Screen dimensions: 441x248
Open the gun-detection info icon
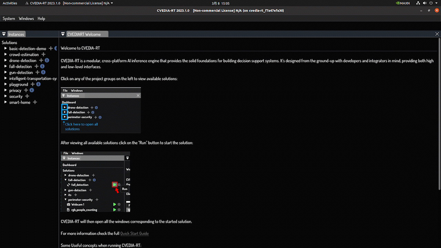coord(43,72)
